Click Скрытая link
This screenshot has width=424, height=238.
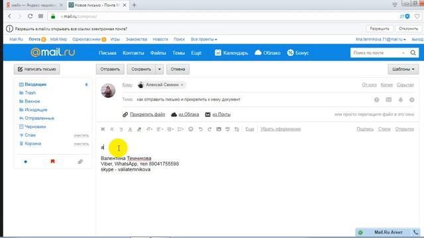click(x=405, y=85)
